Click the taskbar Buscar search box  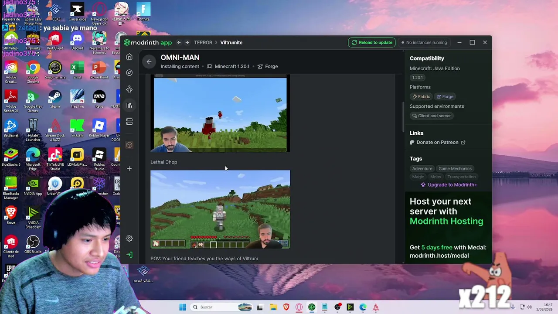[222, 307]
